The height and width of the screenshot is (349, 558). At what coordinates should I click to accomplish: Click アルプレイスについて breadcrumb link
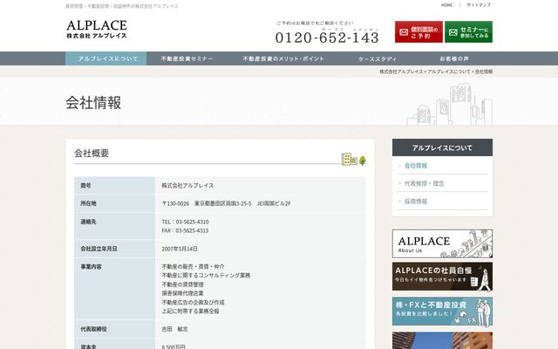pyautogui.click(x=449, y=72)
